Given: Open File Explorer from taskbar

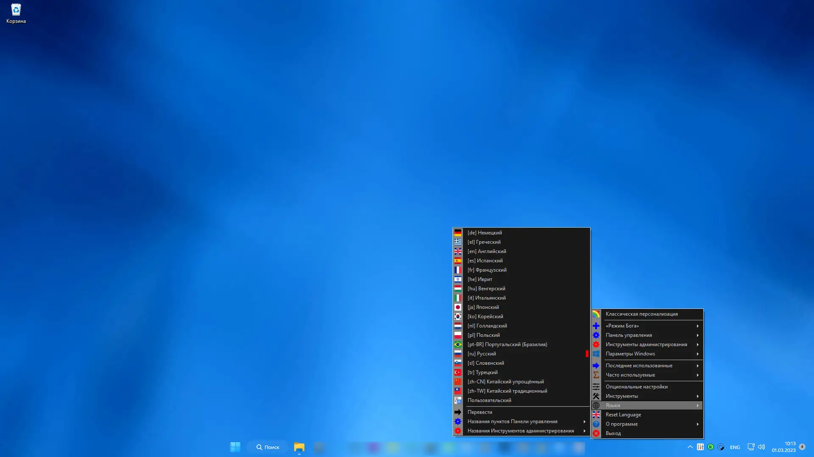Looking at the screenshot, I should [x=299, y=447].
